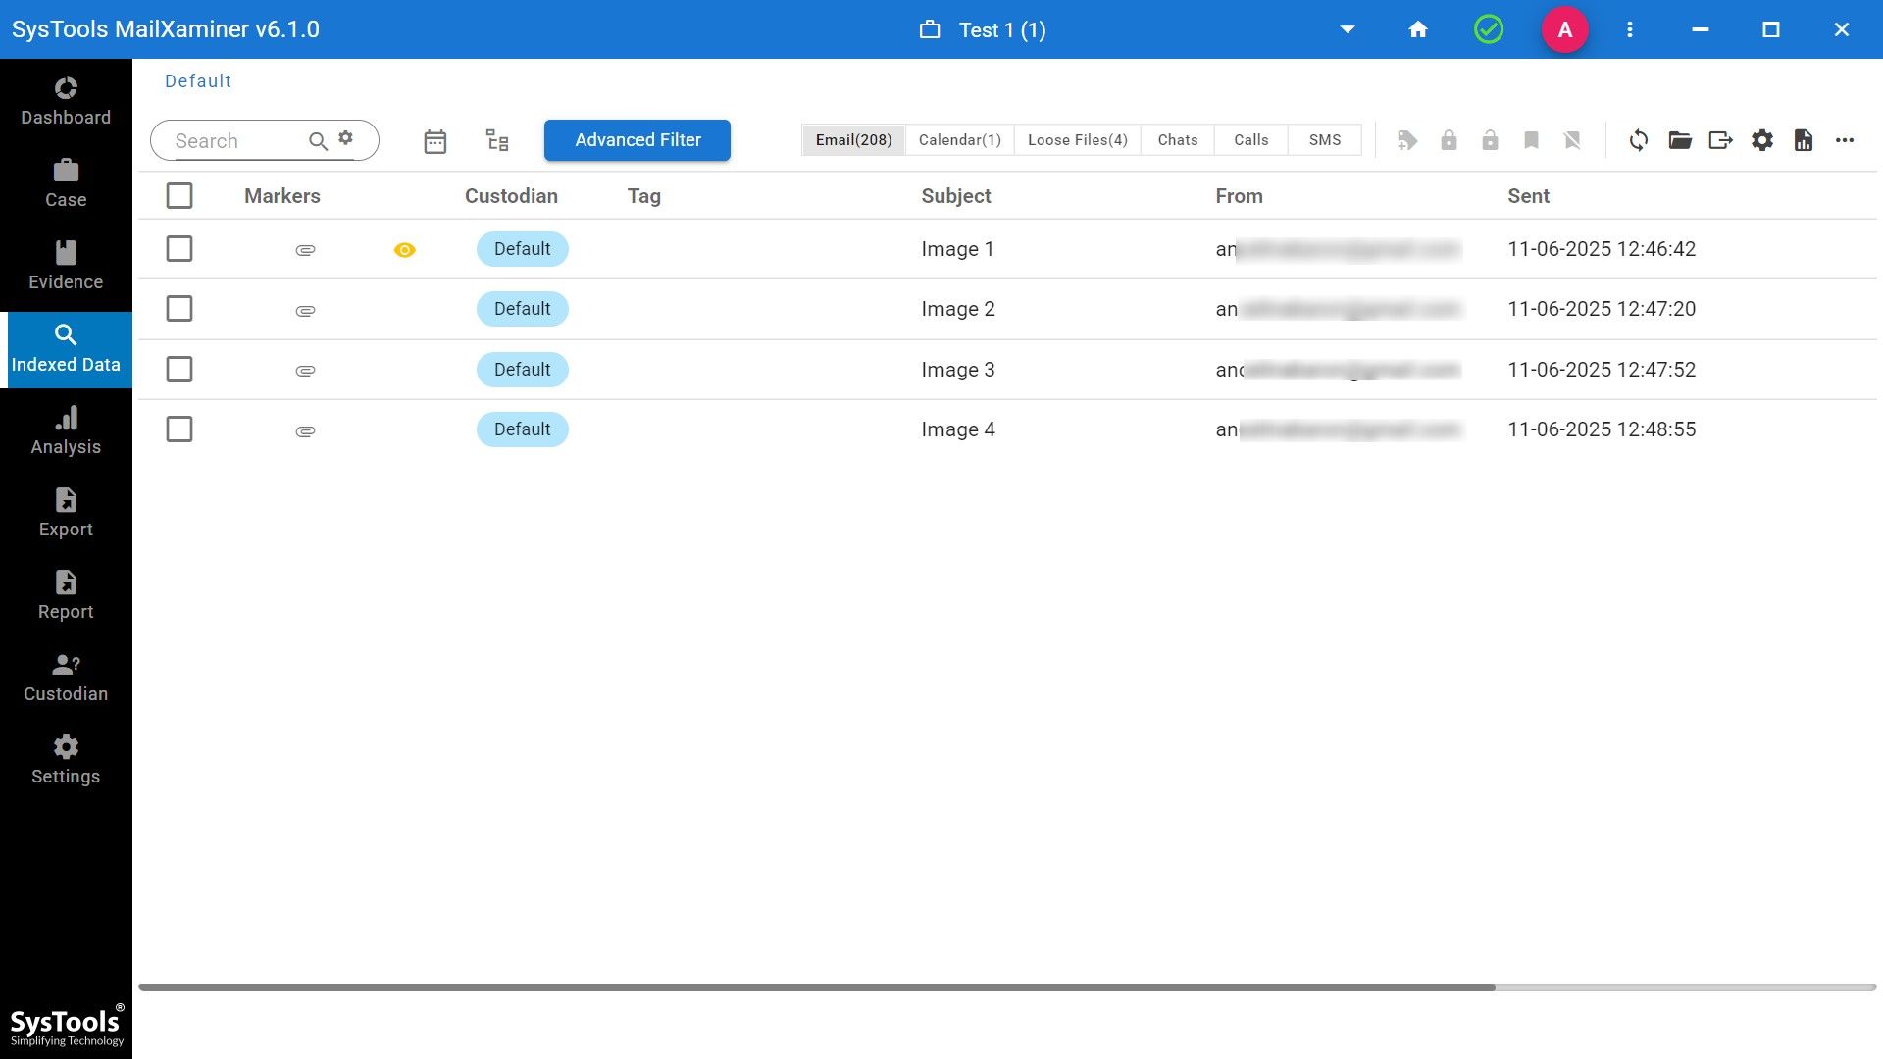Sort by the Subject column header

click(x=956, y=196)
